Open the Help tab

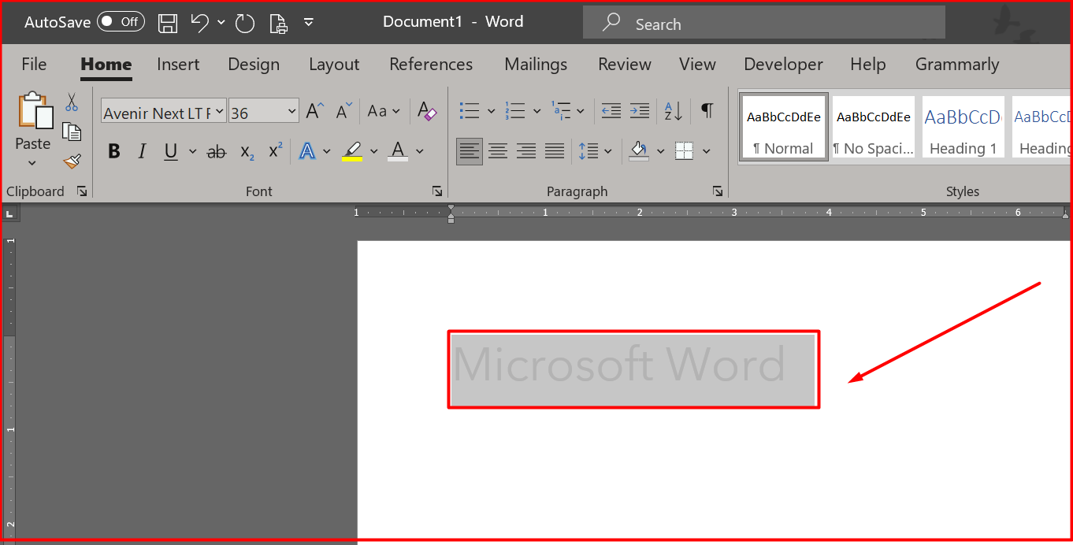click(868, 65)
